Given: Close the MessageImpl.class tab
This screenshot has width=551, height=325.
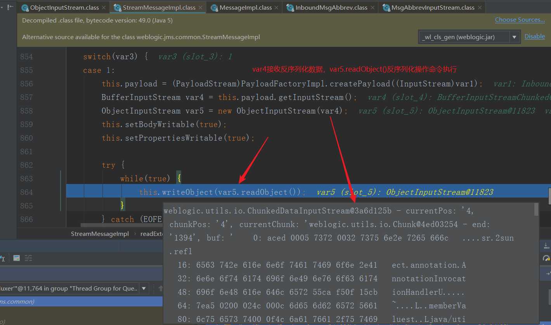Looking at the screenshot, I should pos(277,7).
